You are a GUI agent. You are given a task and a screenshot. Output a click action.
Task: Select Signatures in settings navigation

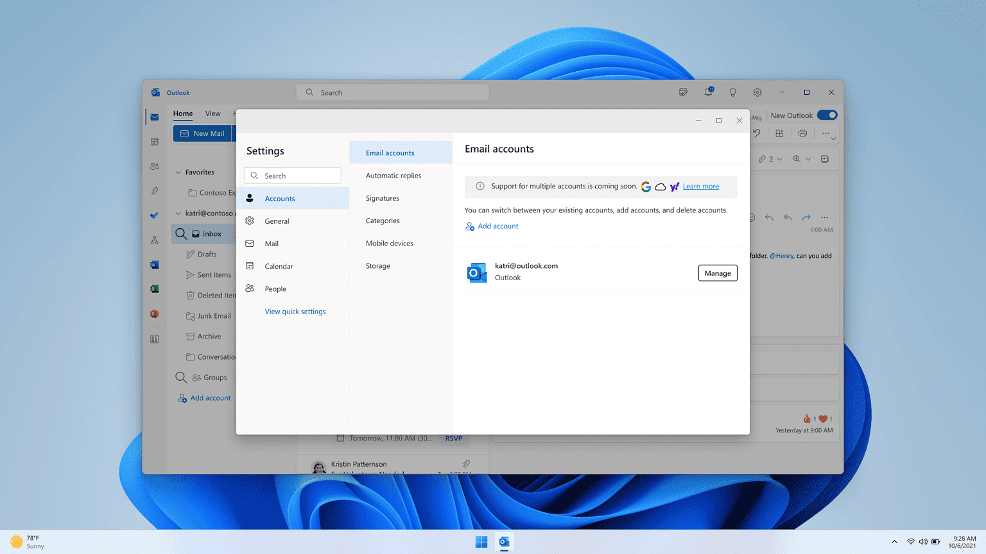tap(382, 198)
